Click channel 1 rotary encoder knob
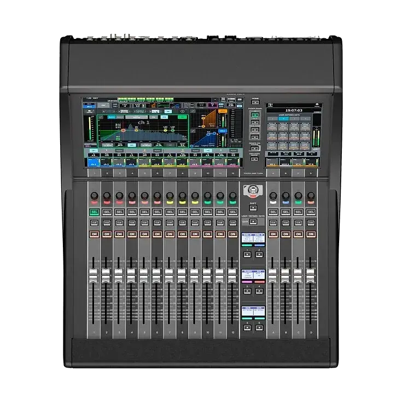Viewport: 402px width, 402px height. coord(94,196)
